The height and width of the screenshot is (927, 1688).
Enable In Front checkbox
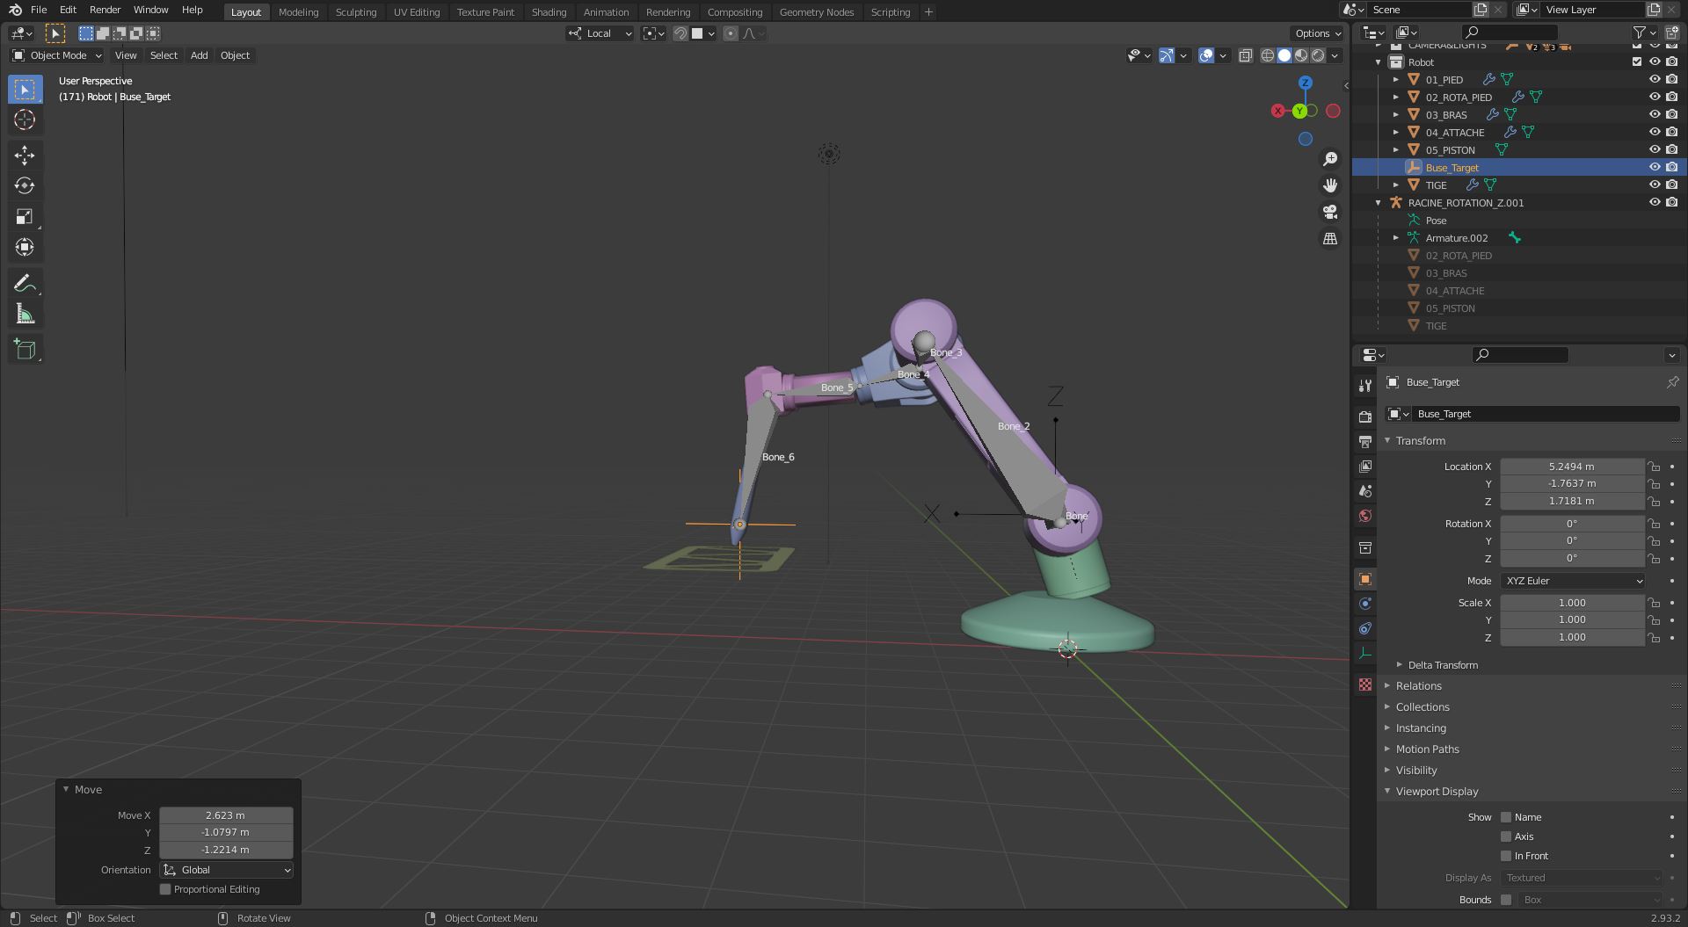pyautogui.click(x=1506, y=856)
